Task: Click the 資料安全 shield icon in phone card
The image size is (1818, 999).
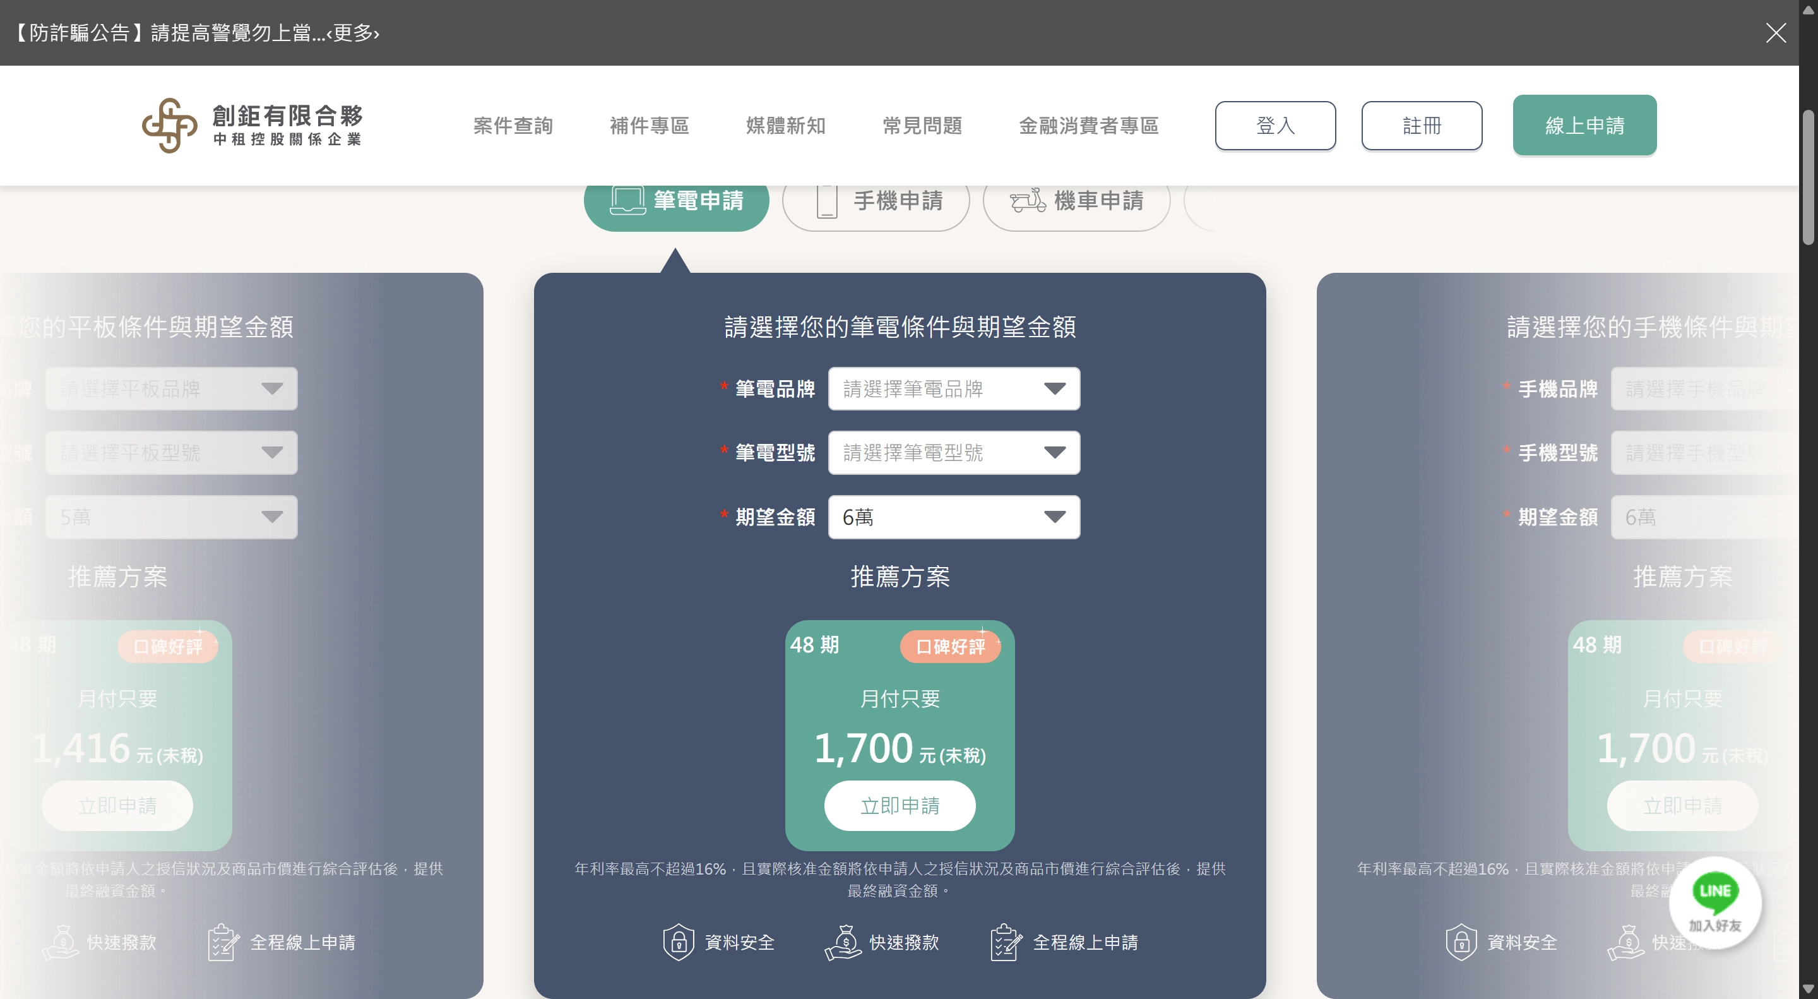Action: point(1461,942)
